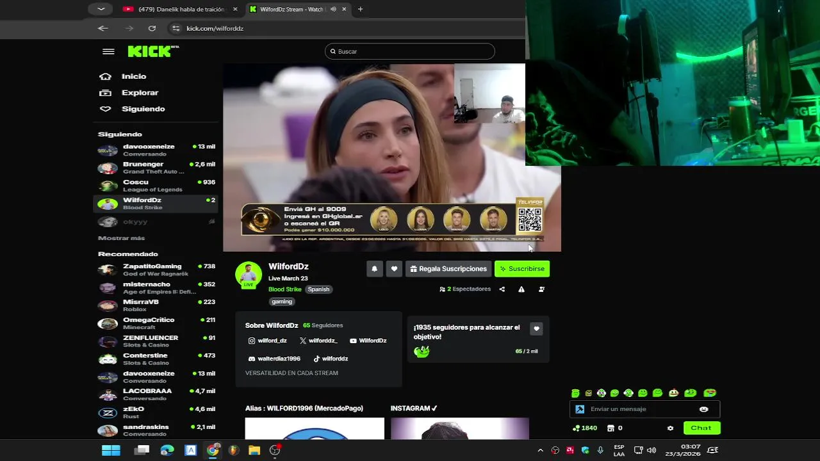This screenshot has height=461, width=820.
Task: Open the browser tab search dropdown
Action: (101, 9)
